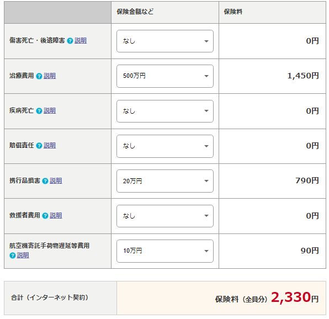Expand 救援者費用 coverage dropdown
329x319 pixels.
165,216
